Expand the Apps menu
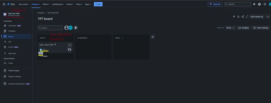 (88, 4)
